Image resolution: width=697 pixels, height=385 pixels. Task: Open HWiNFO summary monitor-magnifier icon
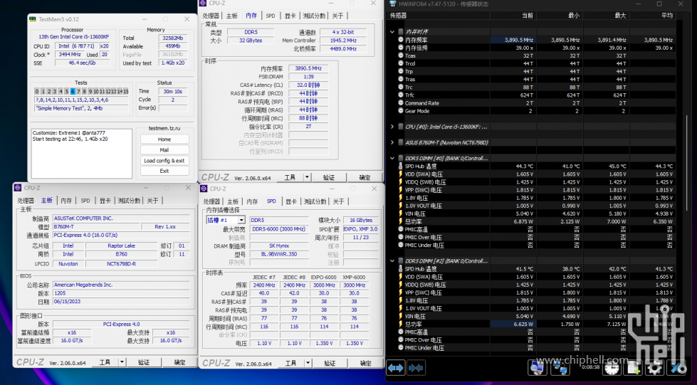click(x=537, y=368)
